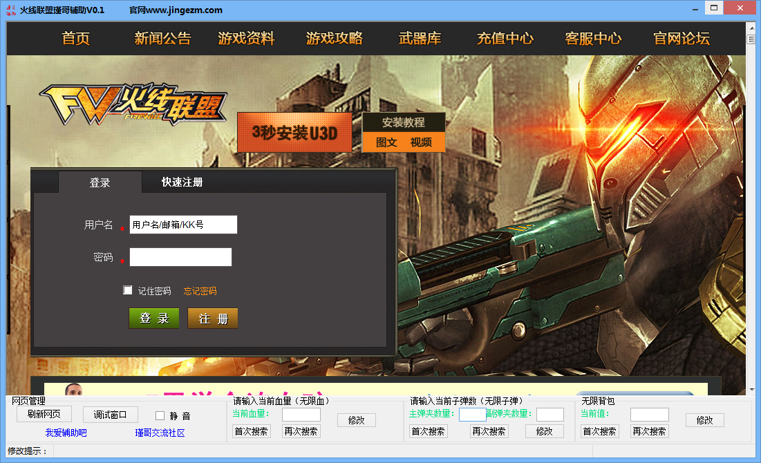Open the 视频 install tutorial
The width and height of the screenshot is (761, 463).
pos(421,142)
